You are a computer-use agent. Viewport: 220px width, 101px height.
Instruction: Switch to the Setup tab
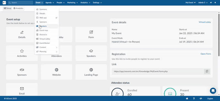click(8, 8)
